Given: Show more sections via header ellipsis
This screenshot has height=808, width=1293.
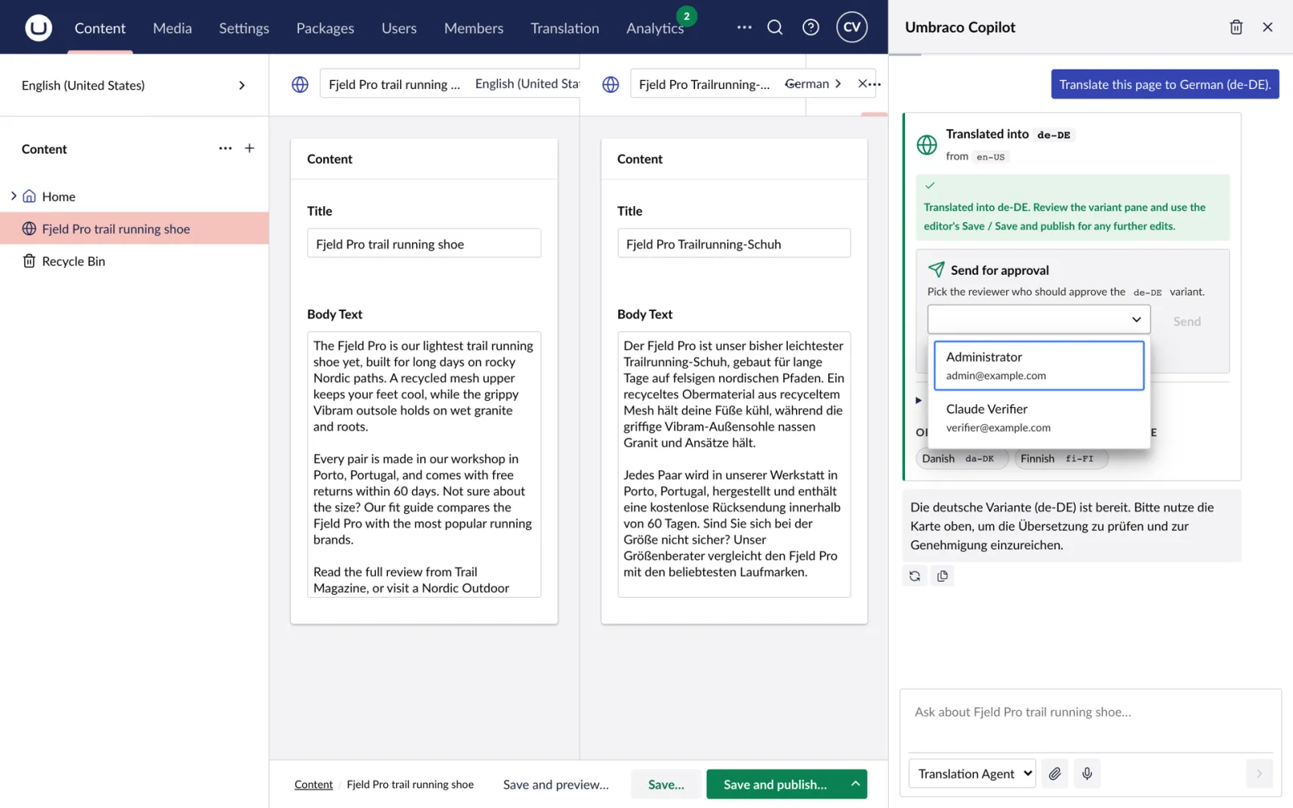Looking at the screenshot, I should coord(744,27).
